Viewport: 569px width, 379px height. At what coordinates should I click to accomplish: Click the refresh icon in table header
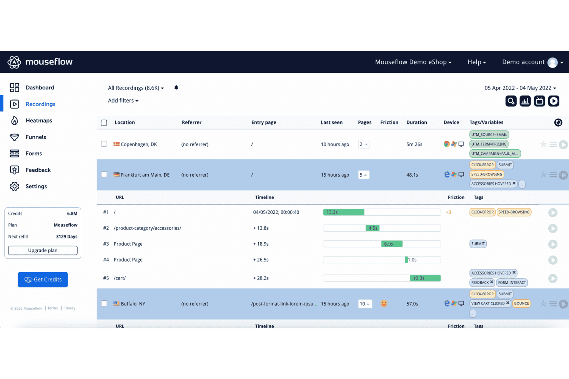point(558,122)
